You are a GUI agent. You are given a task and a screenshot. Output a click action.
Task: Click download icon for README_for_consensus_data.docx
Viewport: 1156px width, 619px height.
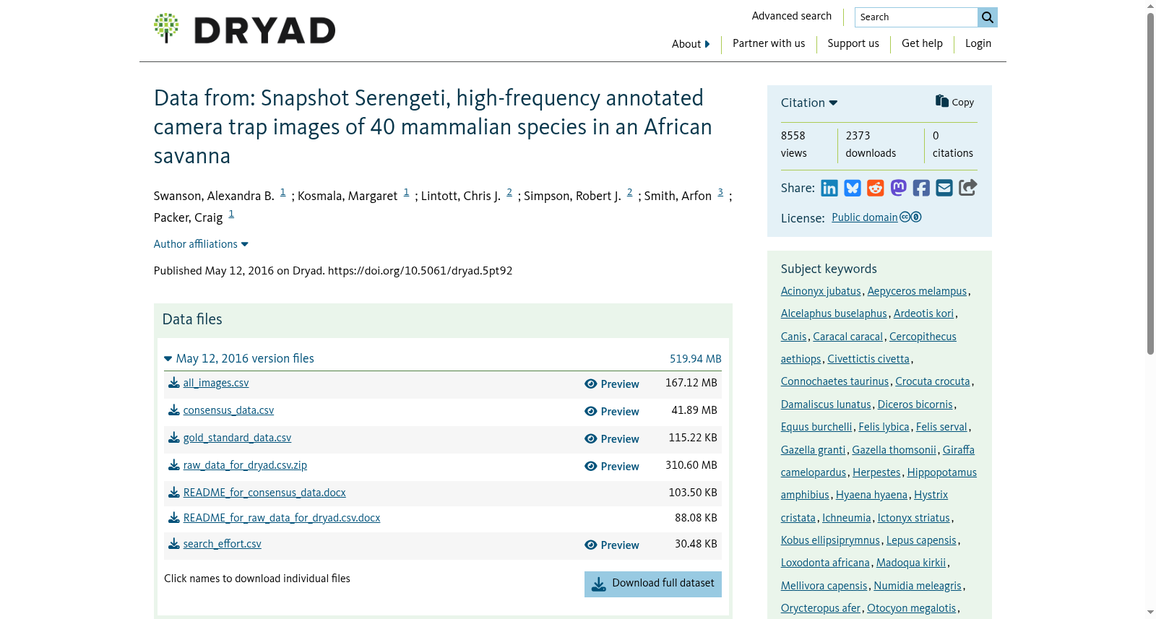pyautogui.click(x=174, y=493)
